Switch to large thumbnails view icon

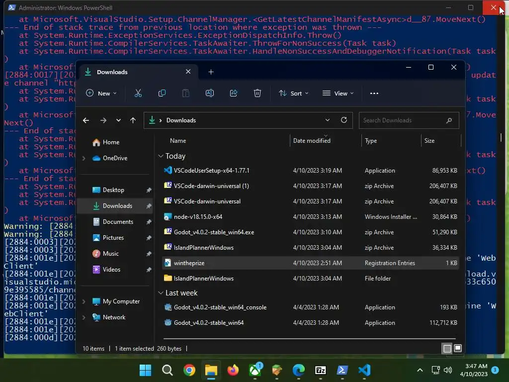pyautogui.click(x=458, y=349)
